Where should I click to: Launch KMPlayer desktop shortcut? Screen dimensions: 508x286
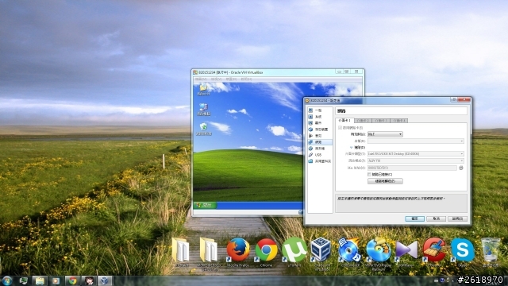click(x=406, y=252)
